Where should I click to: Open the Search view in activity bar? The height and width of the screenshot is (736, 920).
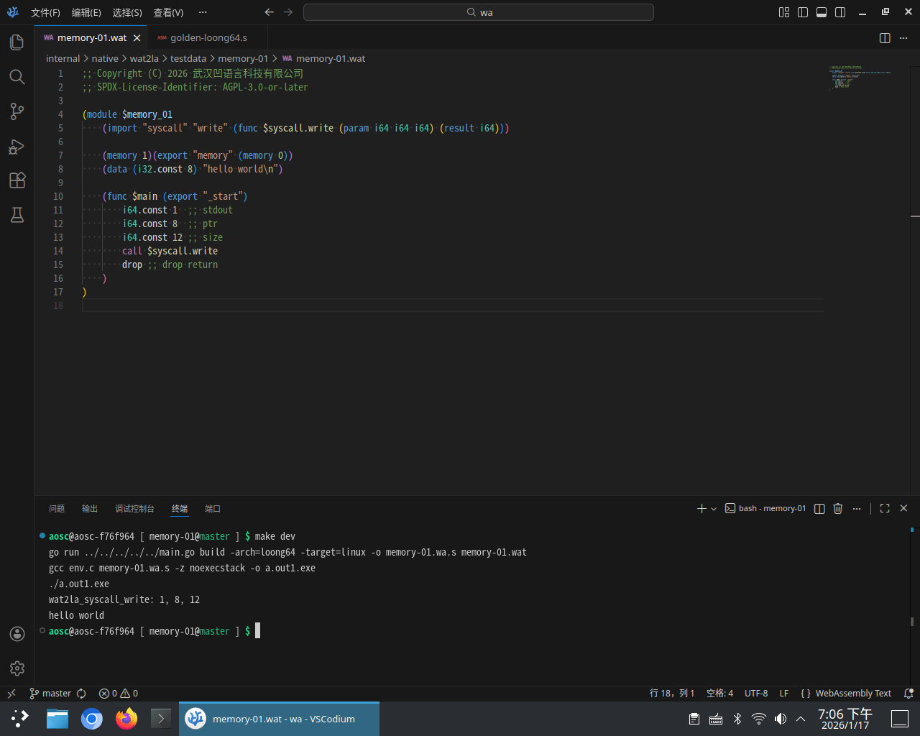[17, 77]
